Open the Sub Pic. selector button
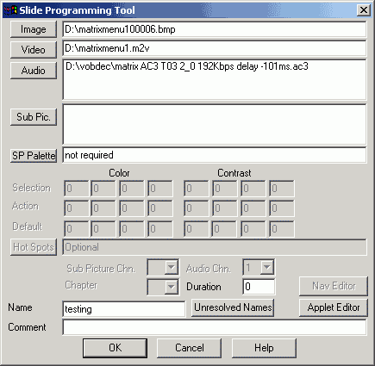Viewport: 375px width, 366px height. pos(34,117)
